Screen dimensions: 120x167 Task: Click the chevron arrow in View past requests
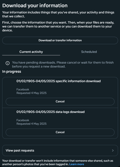tap(113, 150)
